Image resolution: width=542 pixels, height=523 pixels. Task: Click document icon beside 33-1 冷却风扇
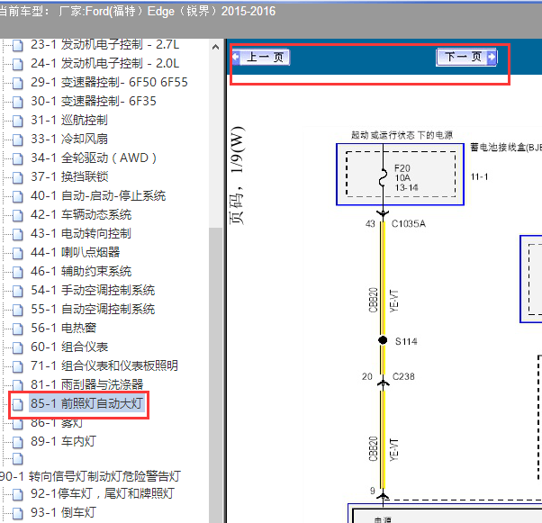[x=18, y=140]
